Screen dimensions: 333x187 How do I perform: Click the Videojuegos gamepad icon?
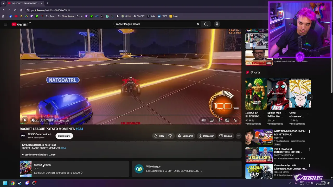point(139,169)
